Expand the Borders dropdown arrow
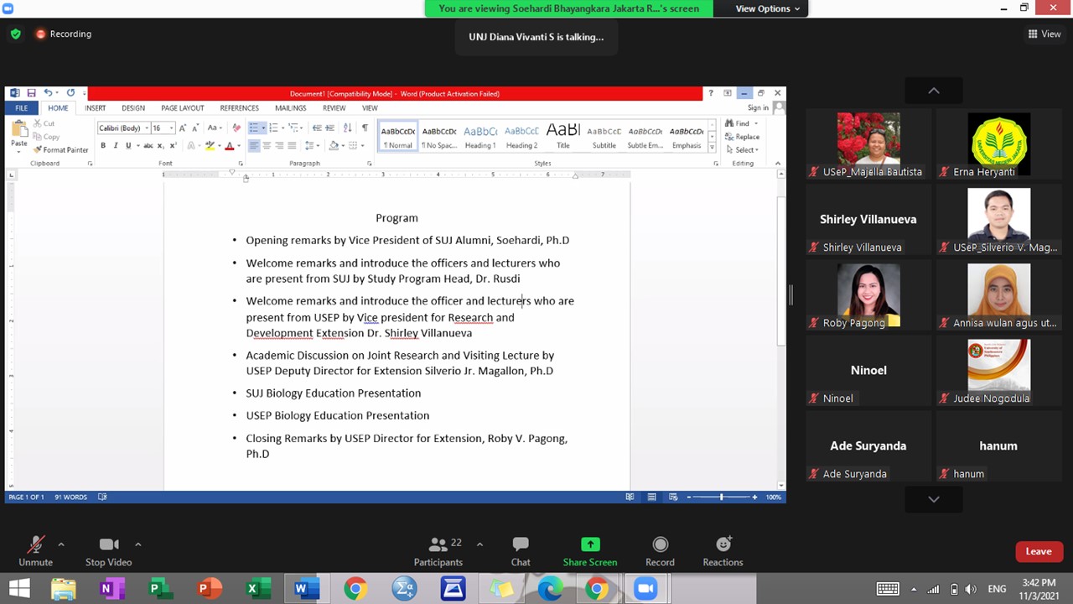The image size is (1073, 604). pyautogui.click(x=365, y=146)
